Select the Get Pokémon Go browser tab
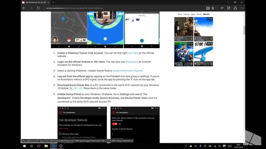The width and height of the screenshot is (266, 149). pyautogui.click(x=35, y=2)
